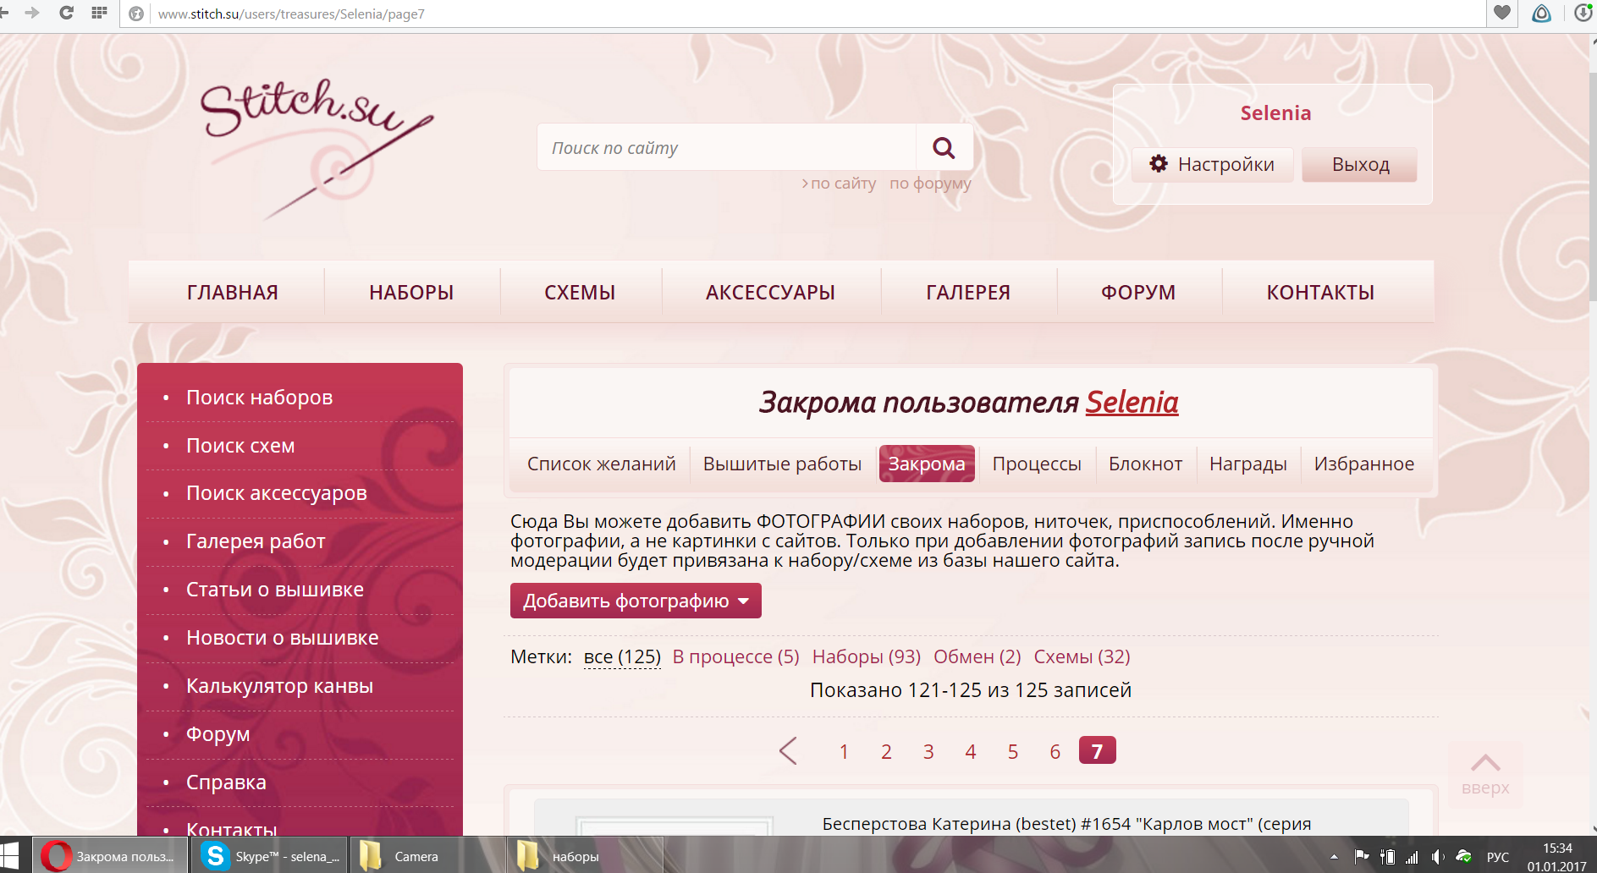Click into the Поиск по сайту field
Screen dimensions: 1597x873
tap(728, 148)
